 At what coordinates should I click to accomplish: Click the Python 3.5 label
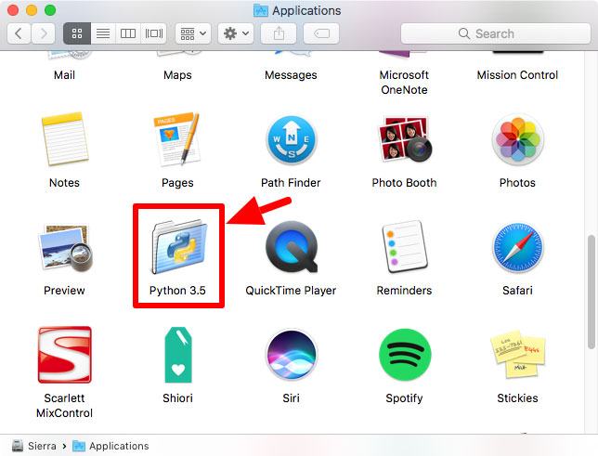coord(177,291)
